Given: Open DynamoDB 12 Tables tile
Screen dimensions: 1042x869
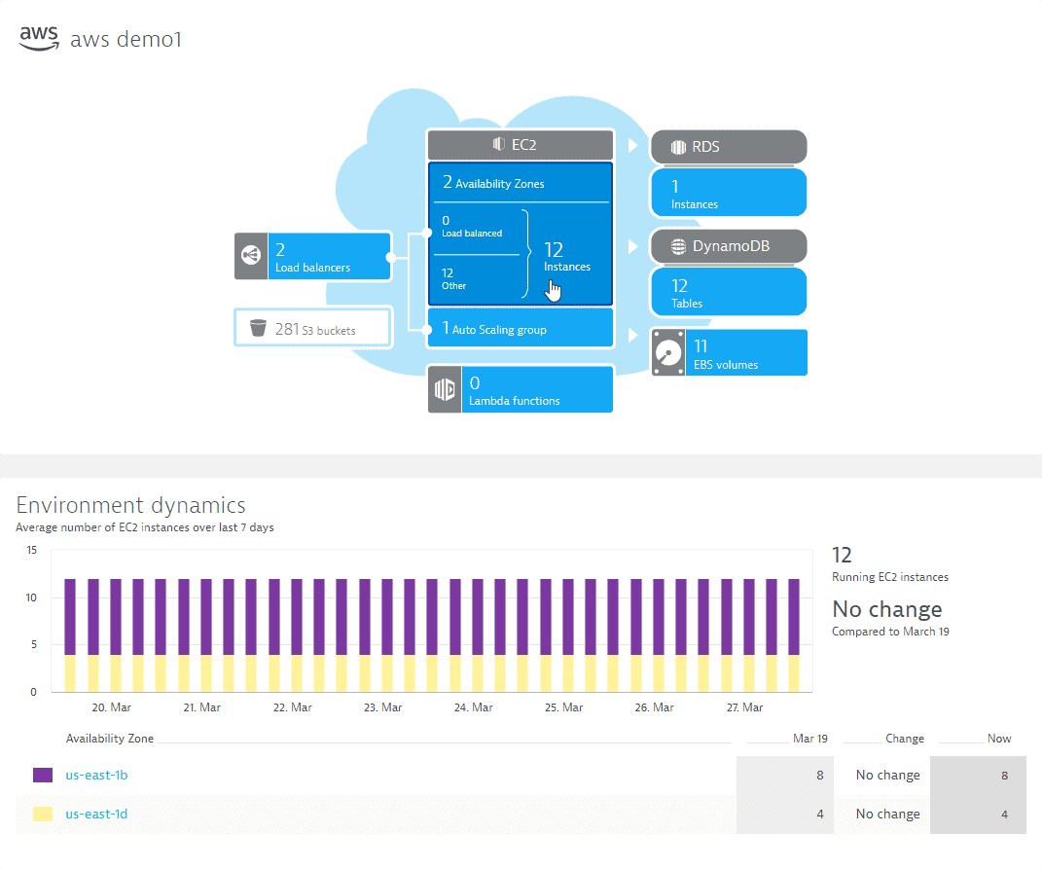Looking at the screenshot, I should click(729, 291).
